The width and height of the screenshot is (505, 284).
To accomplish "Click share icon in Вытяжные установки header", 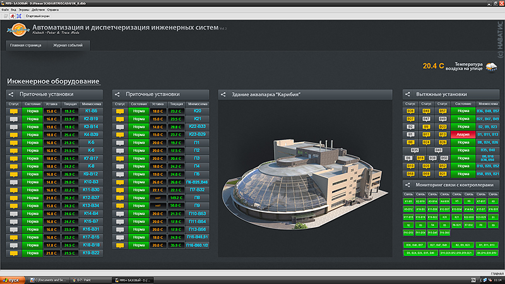I will (408, 94).
